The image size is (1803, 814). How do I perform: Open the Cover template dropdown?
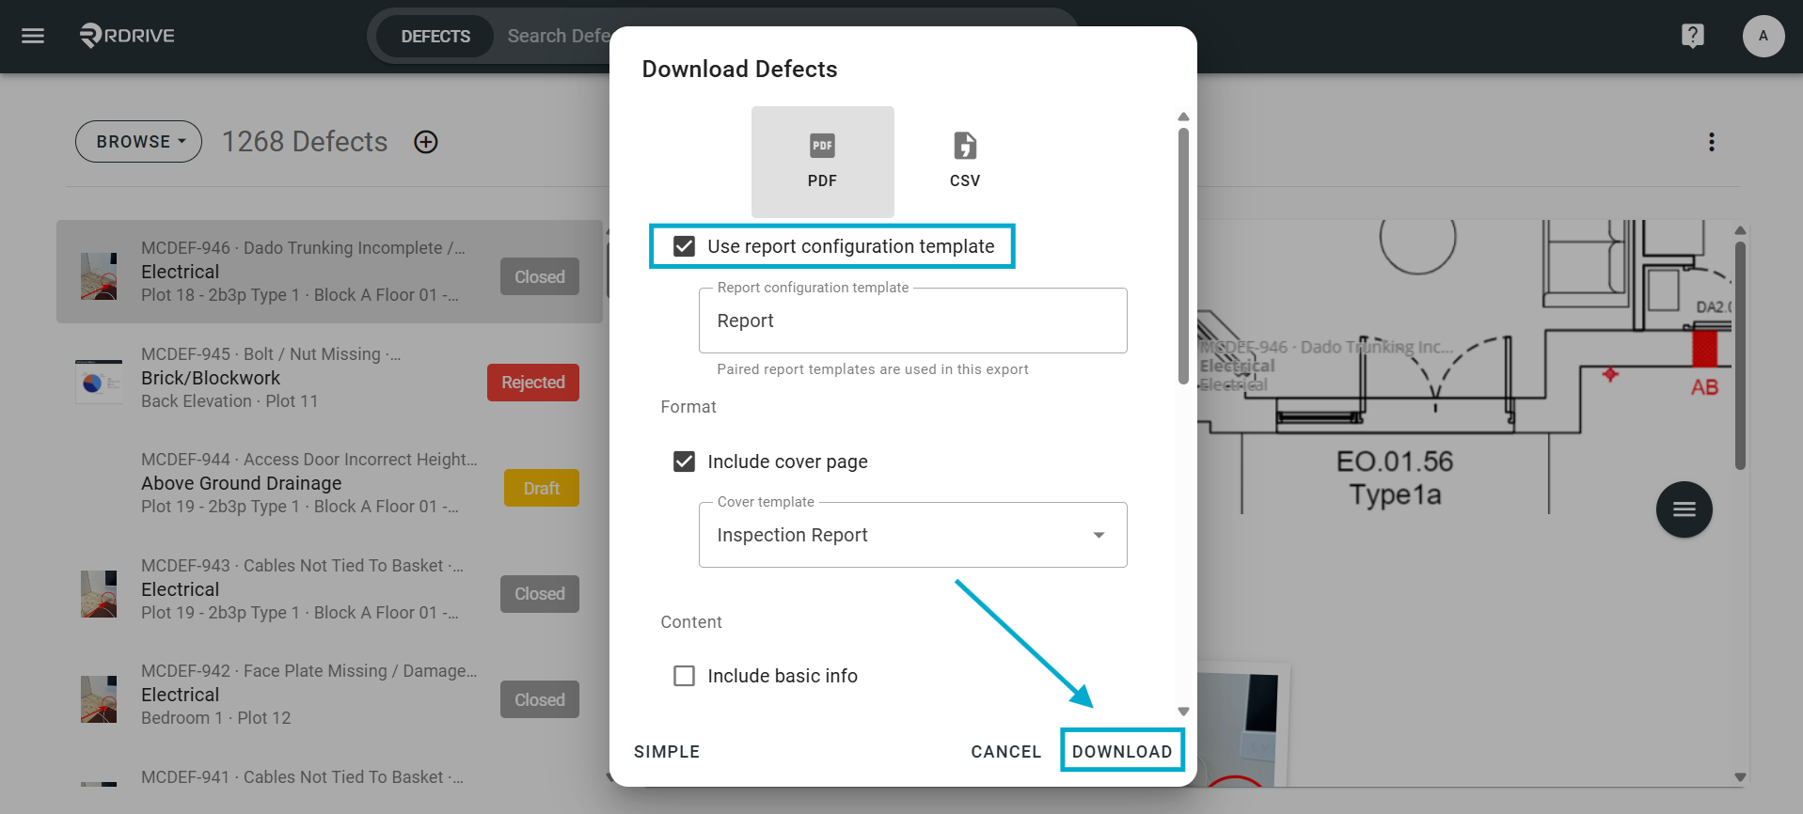click(x=912, y=535)
